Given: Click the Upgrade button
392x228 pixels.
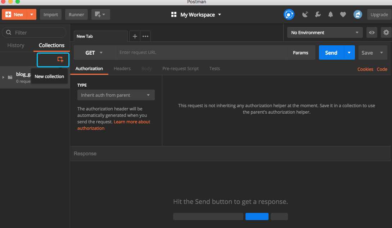Looking at the screenshot, I should (379, 14).
